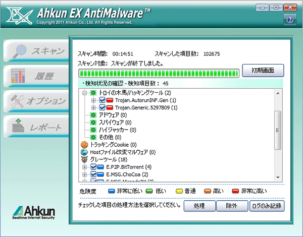Click red risk icon of Trojan.AutorunINF.Gen
Screen dimensions: 303x237
[110, 100]
